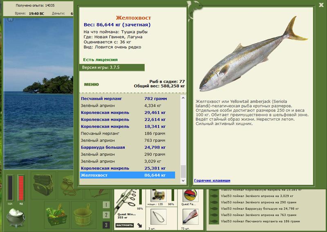Select Зелёный априон 290 грамм row

pos(128,155)
